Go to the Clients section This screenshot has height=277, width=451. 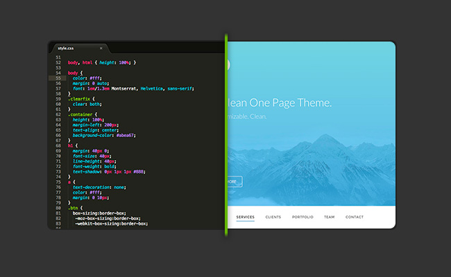point(273,217)
